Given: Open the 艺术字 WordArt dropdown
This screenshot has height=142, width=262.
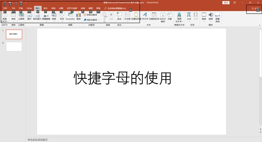Looking at the screenshot, I should (x=145, y=22).
